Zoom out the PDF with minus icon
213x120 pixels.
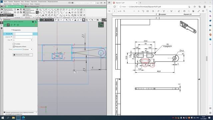pos(134,11)
